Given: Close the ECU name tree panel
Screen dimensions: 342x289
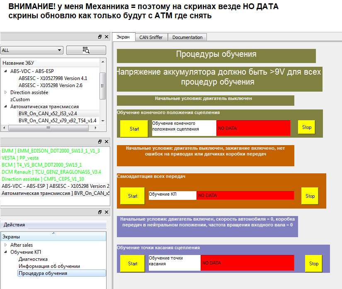Looking at the screenshot, I should (x=107, y=37).
